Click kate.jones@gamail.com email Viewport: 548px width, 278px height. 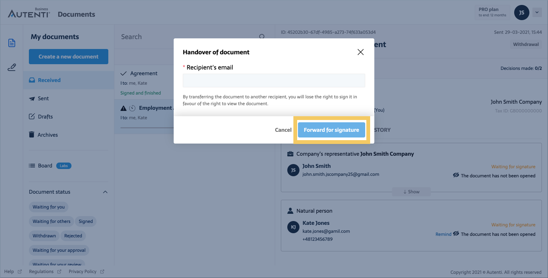pos(326,231)
